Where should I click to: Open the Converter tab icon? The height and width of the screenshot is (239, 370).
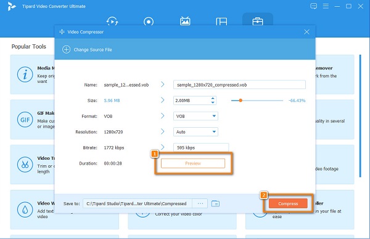[x=112, y=22]
